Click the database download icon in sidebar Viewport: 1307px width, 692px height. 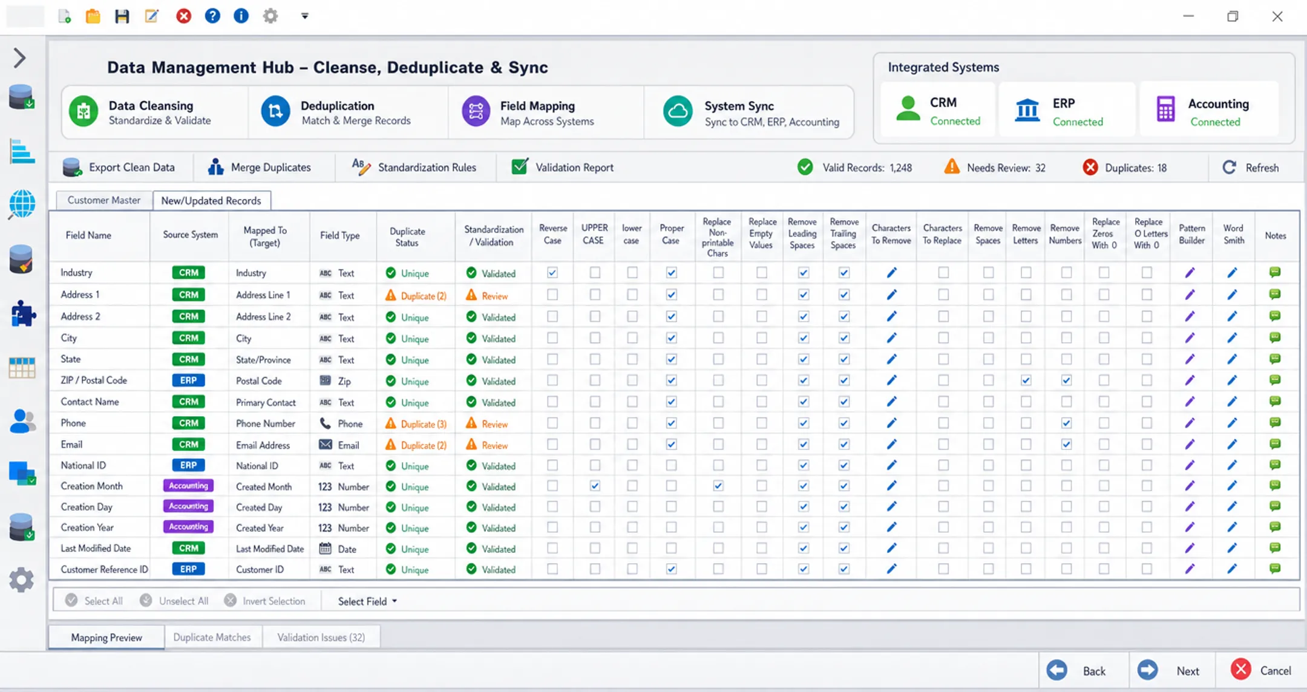22,97
